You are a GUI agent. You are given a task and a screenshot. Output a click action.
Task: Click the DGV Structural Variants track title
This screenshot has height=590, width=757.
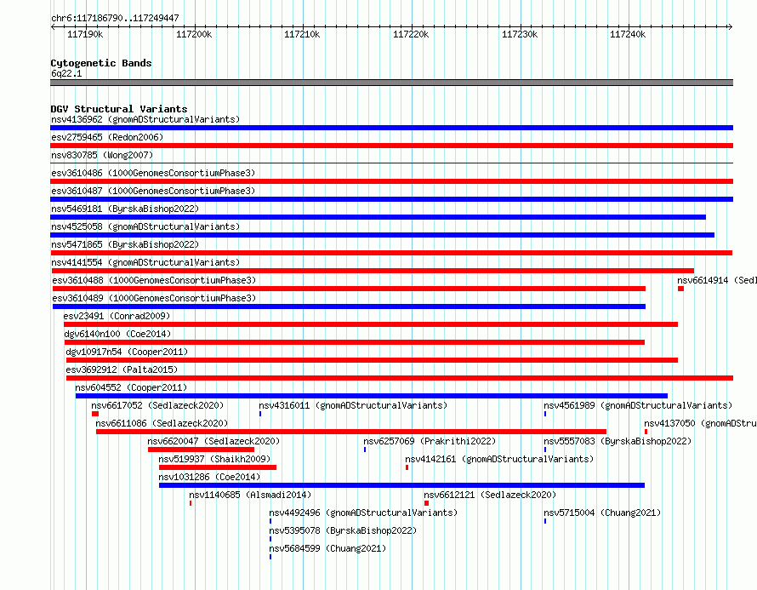(119, 109)
